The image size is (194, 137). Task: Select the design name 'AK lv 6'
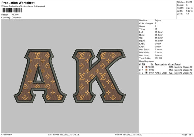pyautogui.click(x=15, y=15)
